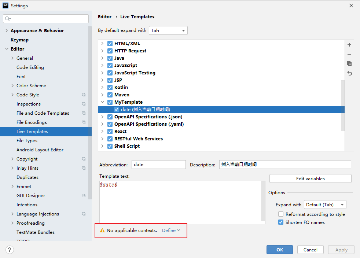The width and height of the screenshot is (360, 258).
Task: Open the default expand key dropdown
Action: coord(168,31)
